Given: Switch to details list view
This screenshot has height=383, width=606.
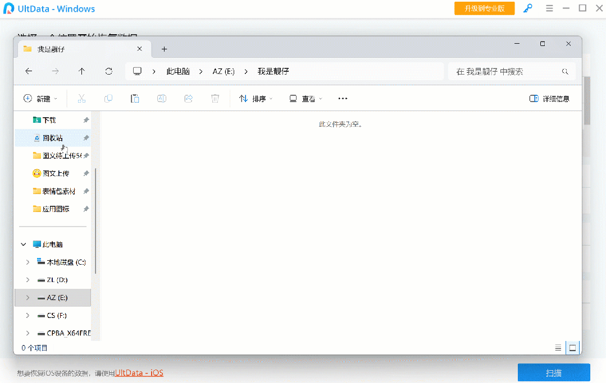Looking at the screenshot, I should click(x=558, y=348).
